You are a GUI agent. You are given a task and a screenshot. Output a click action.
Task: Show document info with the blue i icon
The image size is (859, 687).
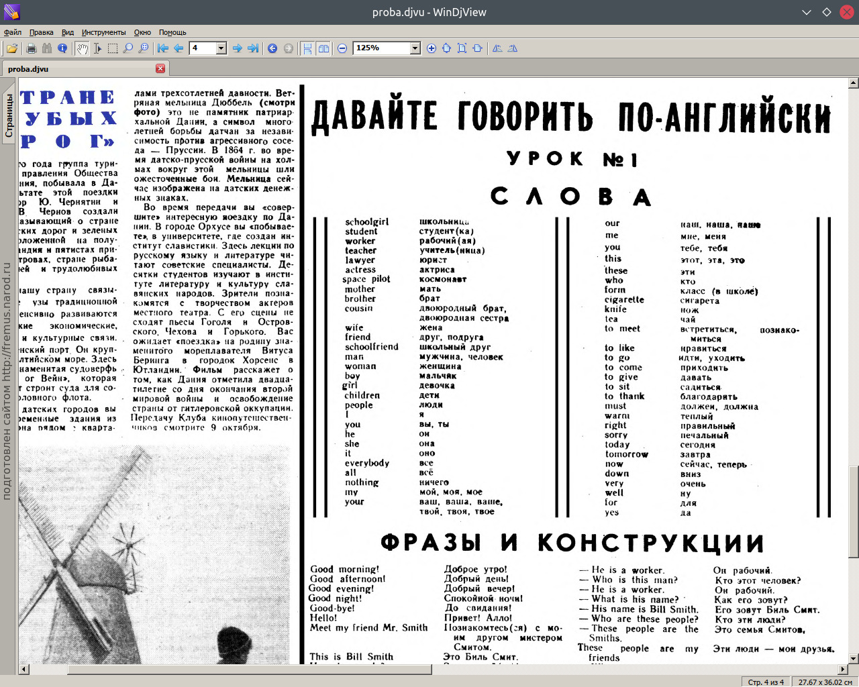(62, 48)
